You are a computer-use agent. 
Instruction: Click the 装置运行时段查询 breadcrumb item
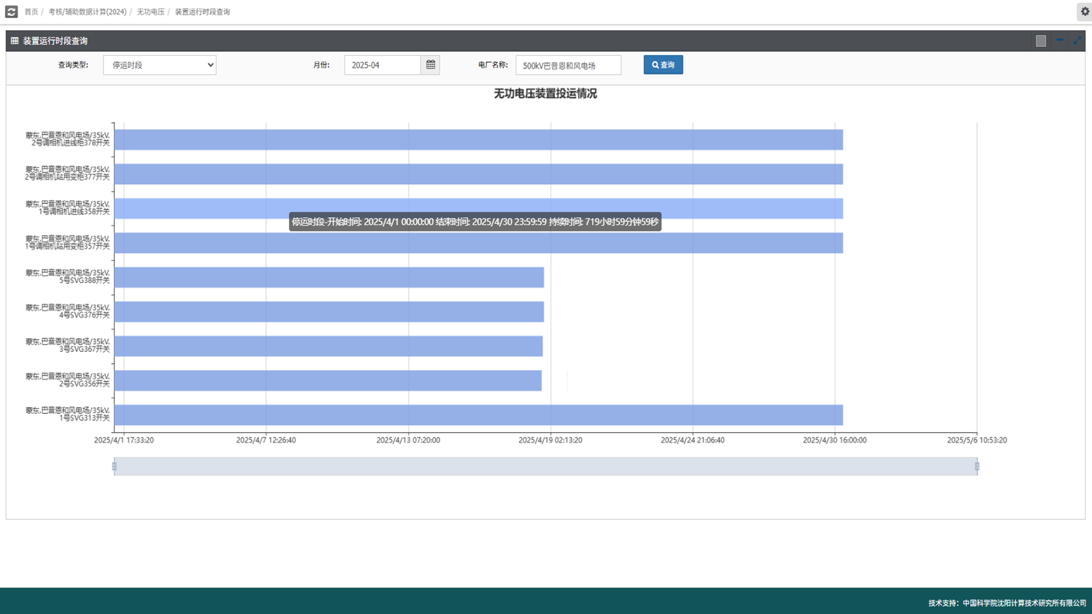click(202, 12)
